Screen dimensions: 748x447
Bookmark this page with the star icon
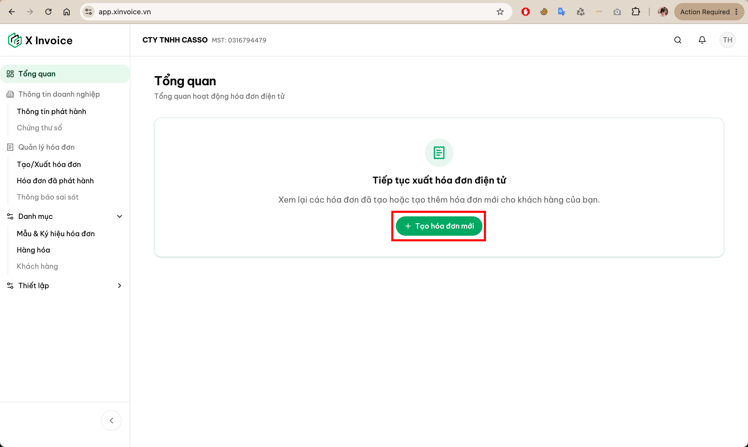pos(500,12)
